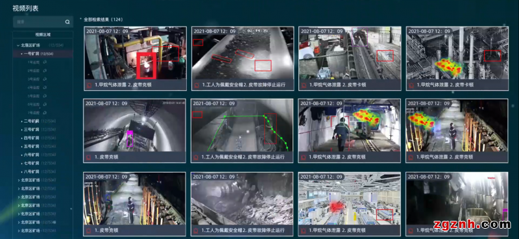This screenshot has height=239, width=519.
Task: Click the camera icon beside 5号监控
Action: pyautogui.click(x=45, y=96)
